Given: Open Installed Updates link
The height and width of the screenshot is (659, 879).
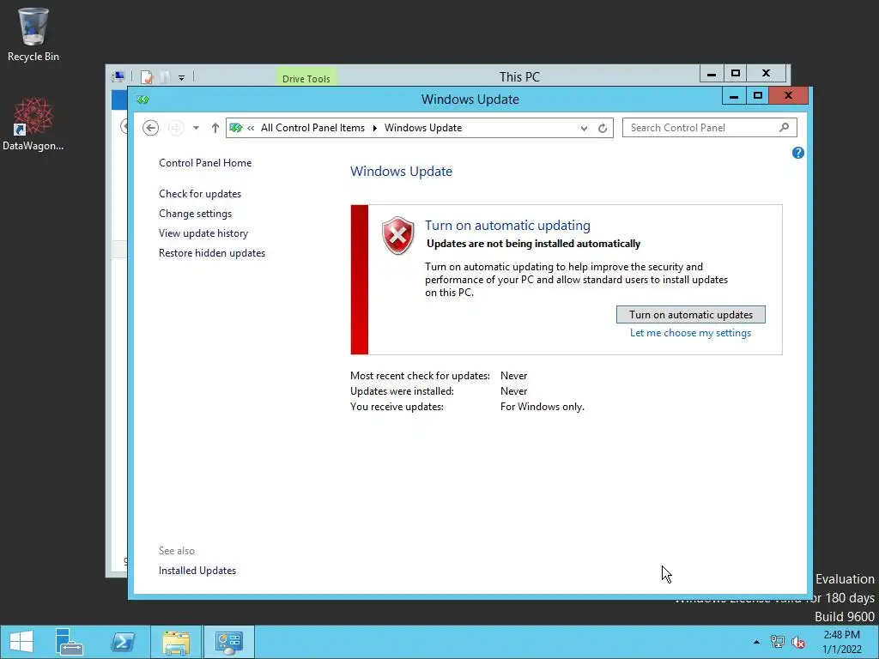Looking at the screenshot, I should click(197, 571).
